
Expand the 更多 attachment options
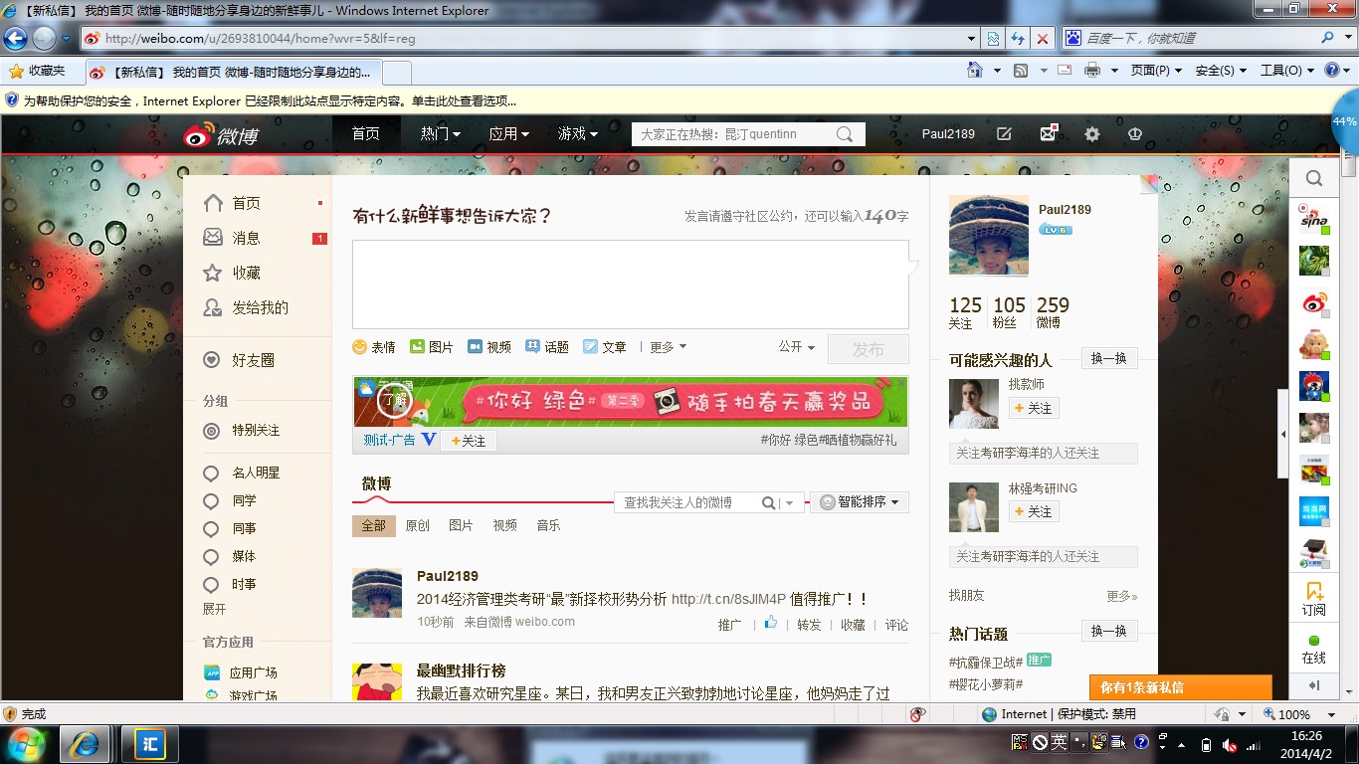click(668, 347)
